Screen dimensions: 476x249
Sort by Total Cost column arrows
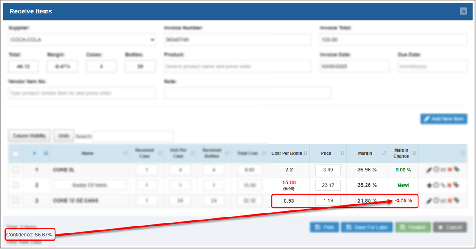point(264,153)
